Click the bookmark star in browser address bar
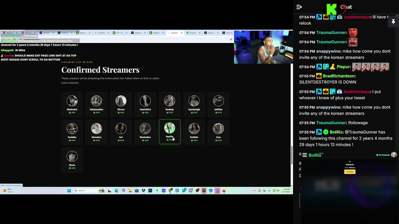The width and height of the screenshot is (399, 224). click(x=231, y=39)
